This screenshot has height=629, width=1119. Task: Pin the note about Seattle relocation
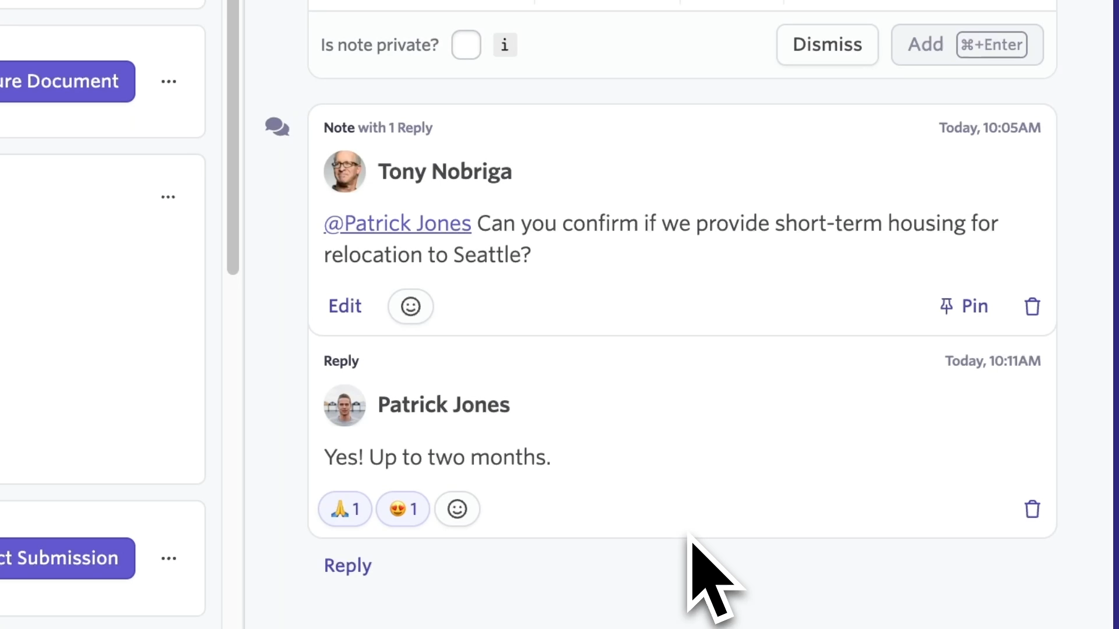pos(964,306)
